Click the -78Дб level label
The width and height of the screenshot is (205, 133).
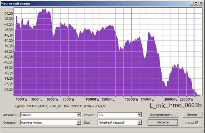pos(8,89)
